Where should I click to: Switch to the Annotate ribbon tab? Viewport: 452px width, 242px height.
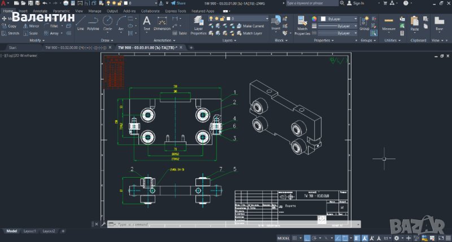(40, 11)
